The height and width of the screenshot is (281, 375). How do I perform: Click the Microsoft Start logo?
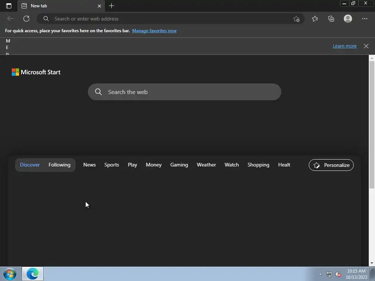pos(36,72)
